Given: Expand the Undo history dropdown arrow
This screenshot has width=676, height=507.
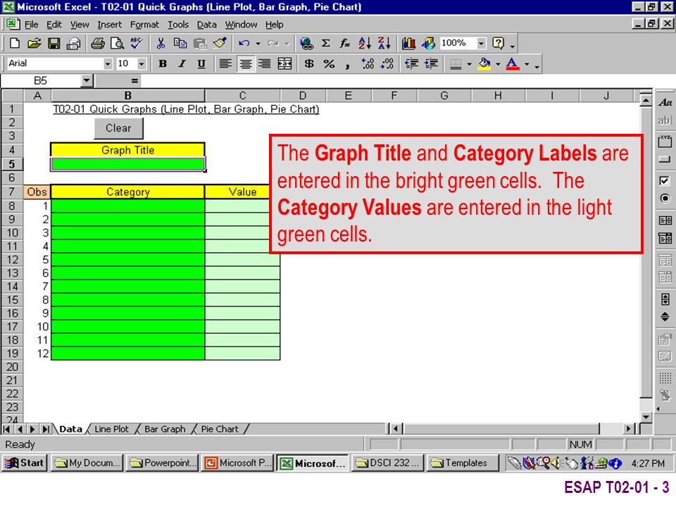Looking at the screenshot, I should pos(258,43).
